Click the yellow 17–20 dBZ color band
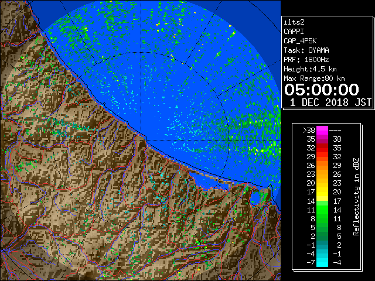Viewport: 375px width, 281px height. click(x=322, y=192)
